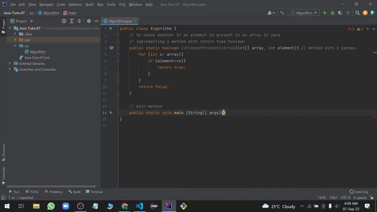
Task: Click the Windows Start button
Action: (x=7, y=206)
